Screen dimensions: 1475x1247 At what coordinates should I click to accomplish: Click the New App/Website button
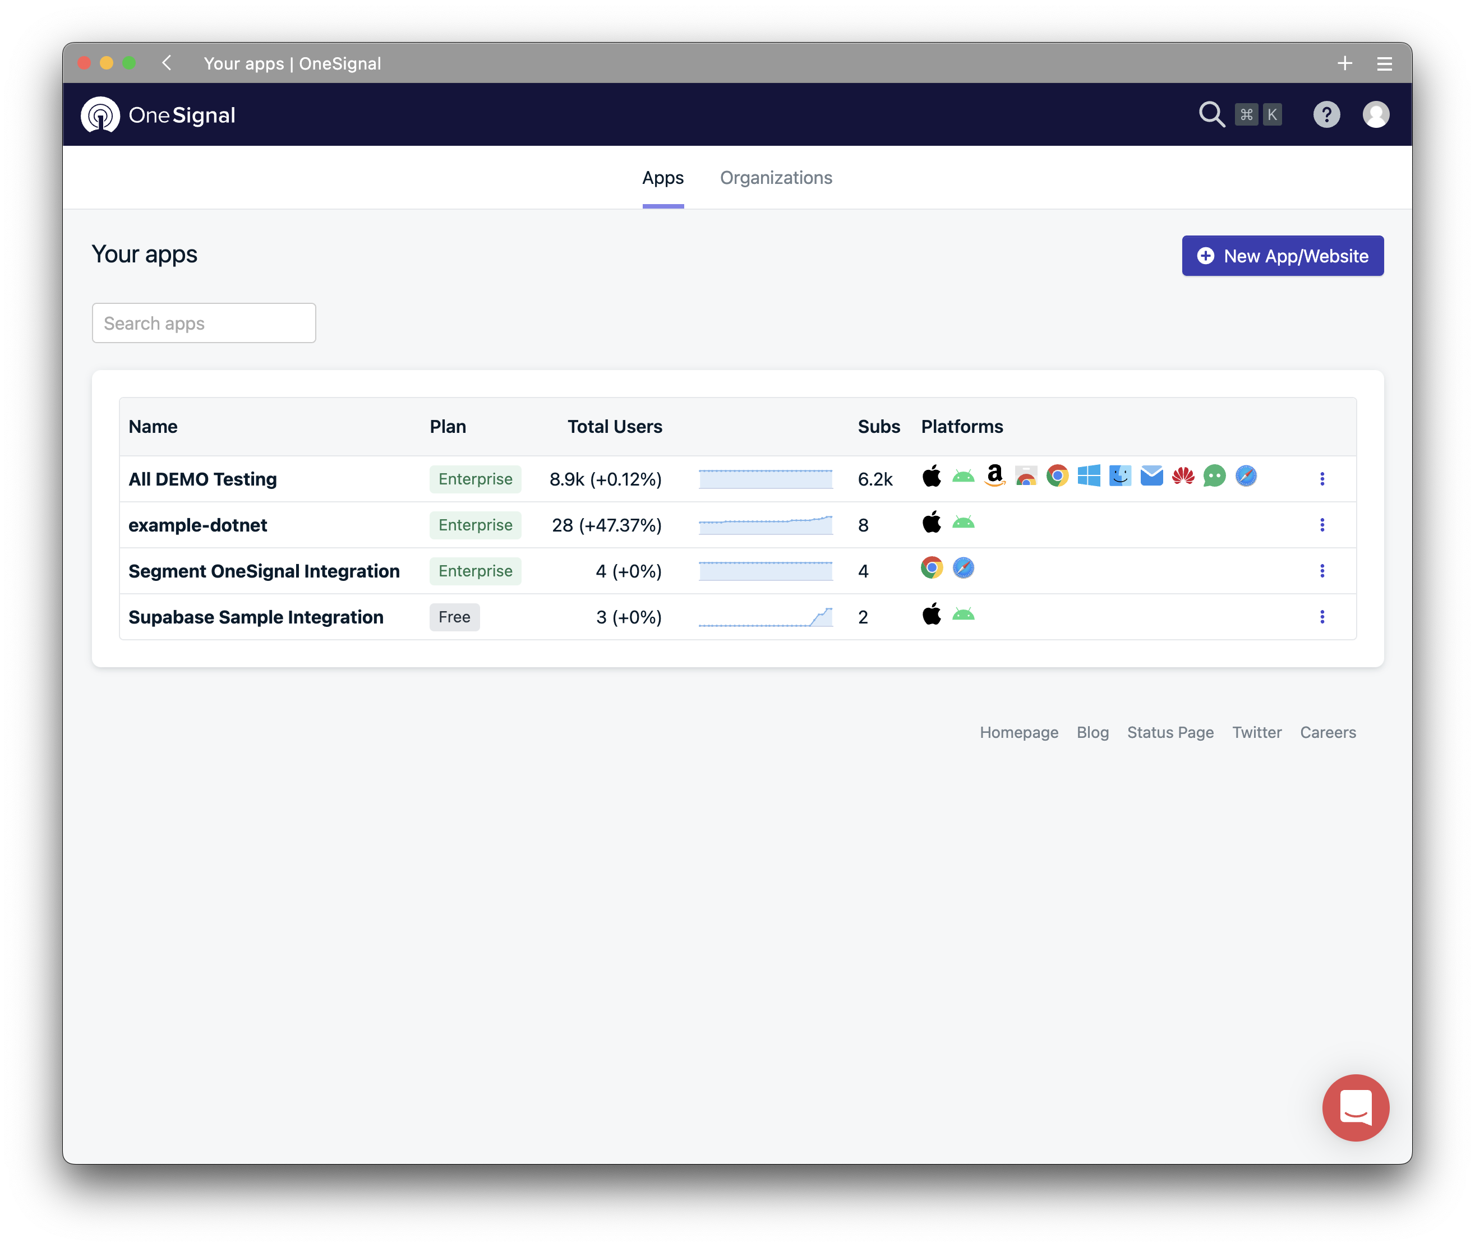pos(1282,256)
